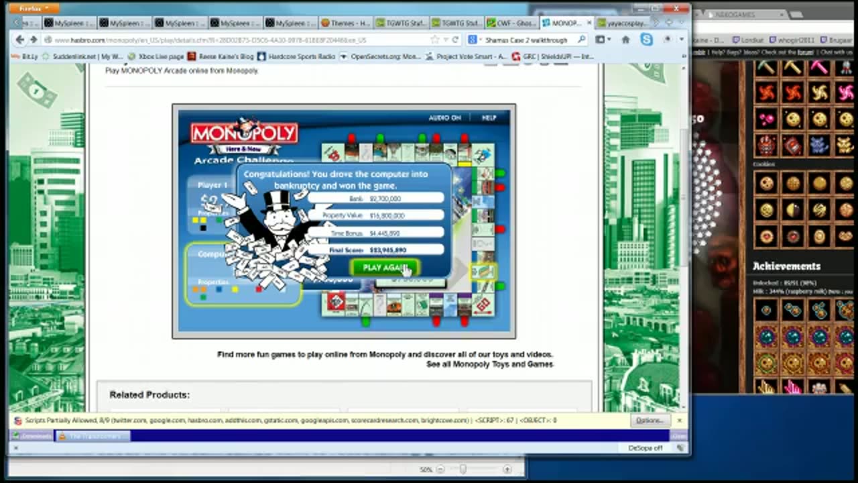Screen dimensions: 858x483
Task: Click the Achievements heading in Cookie Clicker
Action: click(787, 266)
